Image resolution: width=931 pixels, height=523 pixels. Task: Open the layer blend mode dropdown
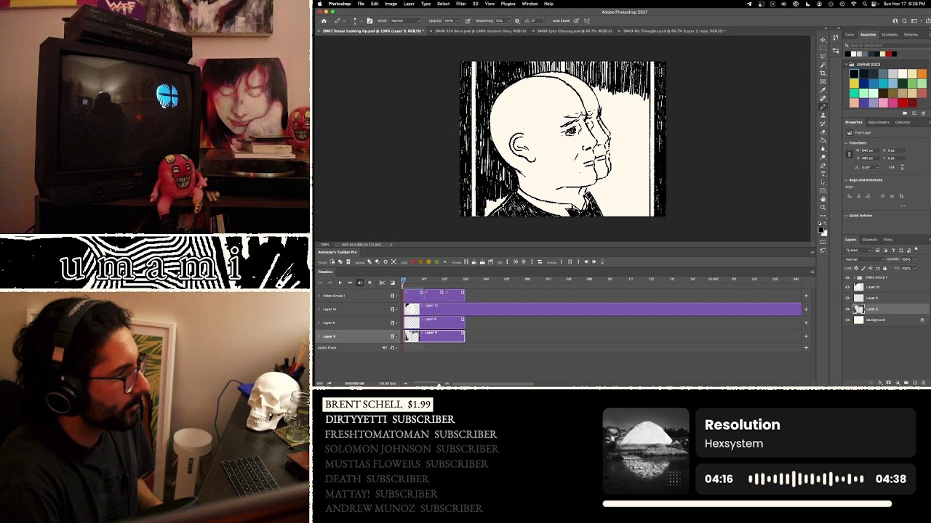tap(863, 259)
